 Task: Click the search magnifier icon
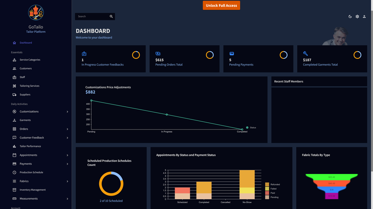click(x=111, y=16)
